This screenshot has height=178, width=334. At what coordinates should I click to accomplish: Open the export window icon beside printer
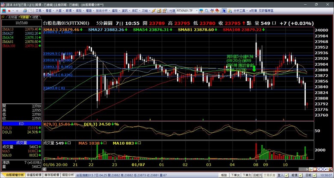click(30, 11)
